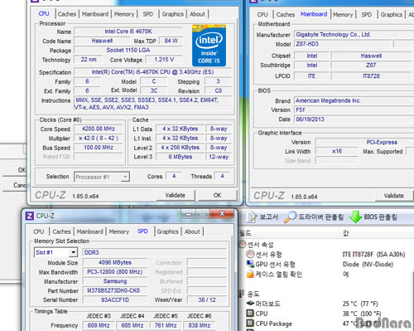This screenshot has height=331, width=414.
Task: Click the Multiplier value x 42.0
Action: (x=99, y=139)
